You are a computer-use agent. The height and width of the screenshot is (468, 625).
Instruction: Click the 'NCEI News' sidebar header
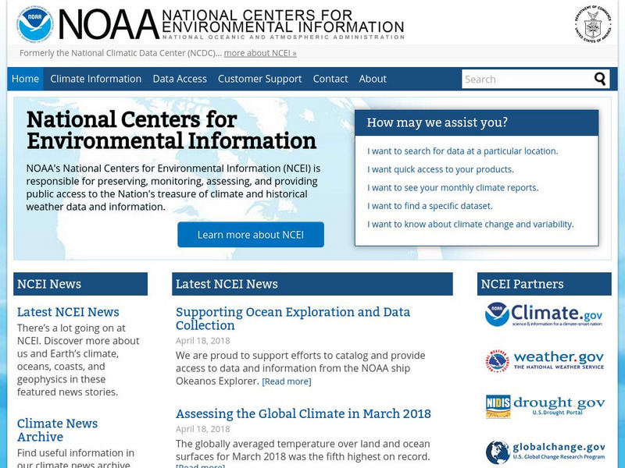tap(80, 284)
